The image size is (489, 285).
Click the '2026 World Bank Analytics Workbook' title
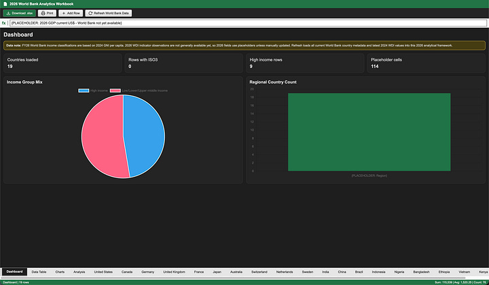[x=41, y=4]
